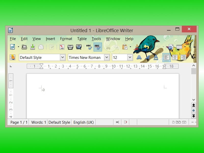Toggle the insert mode status icon
The image size is (204, 153).
coord(118,122)
